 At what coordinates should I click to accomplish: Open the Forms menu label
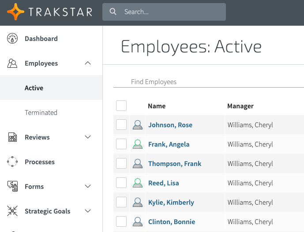click(x=34, y=187)
